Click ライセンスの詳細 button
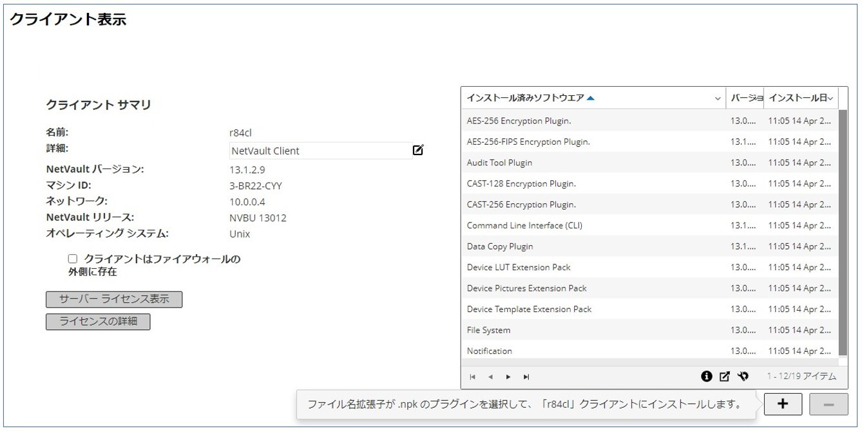Image resolution: width=862 pixels, height=431 pixels. coord(98,322)
